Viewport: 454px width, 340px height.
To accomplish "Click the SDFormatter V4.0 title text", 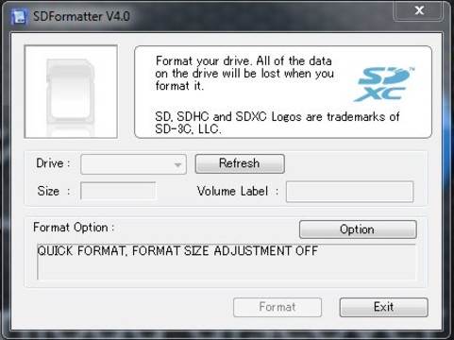I will (x=81, y=16).
